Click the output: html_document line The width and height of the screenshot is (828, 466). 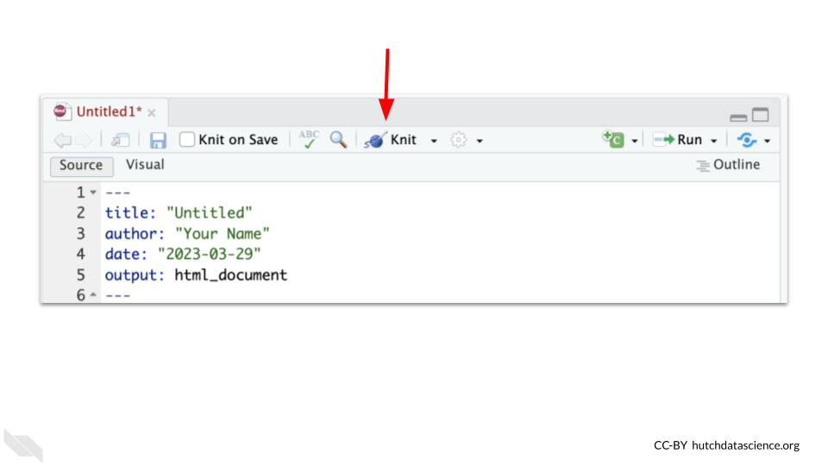pyautogui.click(x=196, y=275)
